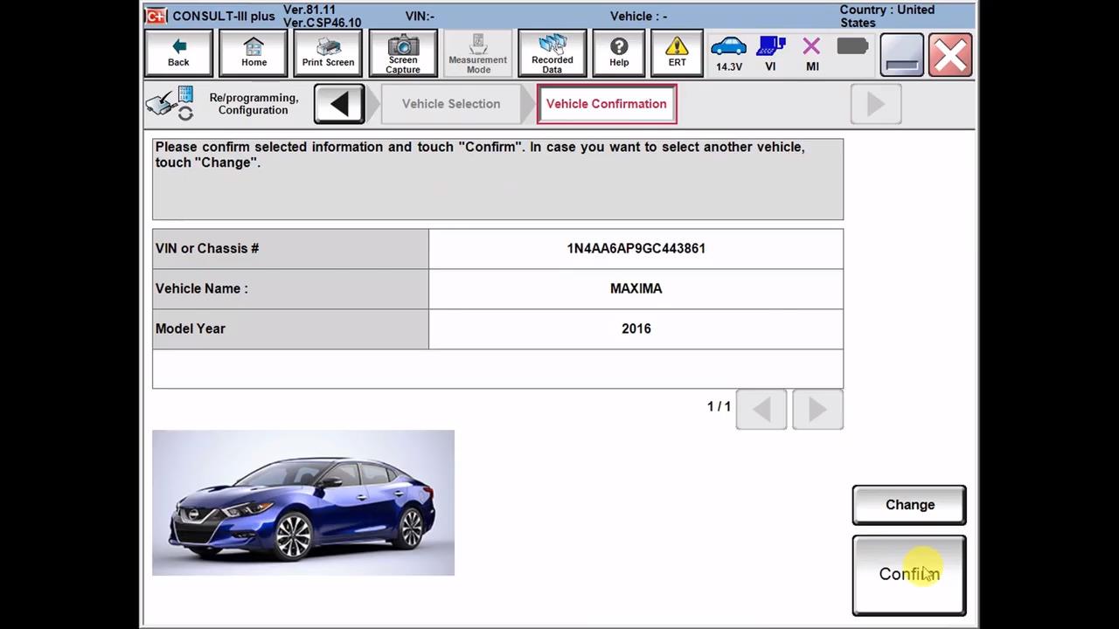Click the MI status icon
The width and height of the screenshot is (1119, 629).
812,54
